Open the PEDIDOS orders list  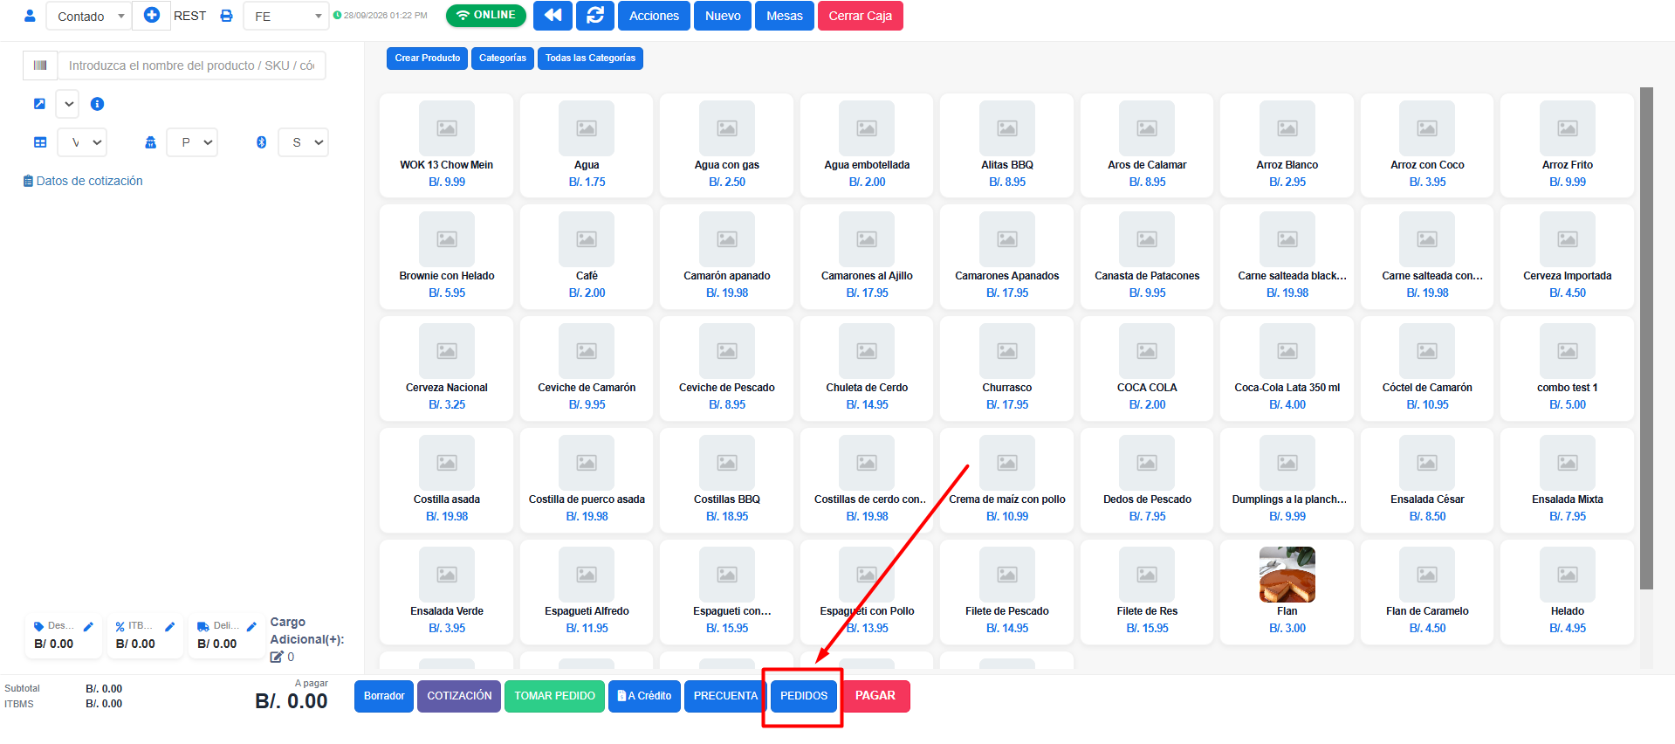point(804,696)
